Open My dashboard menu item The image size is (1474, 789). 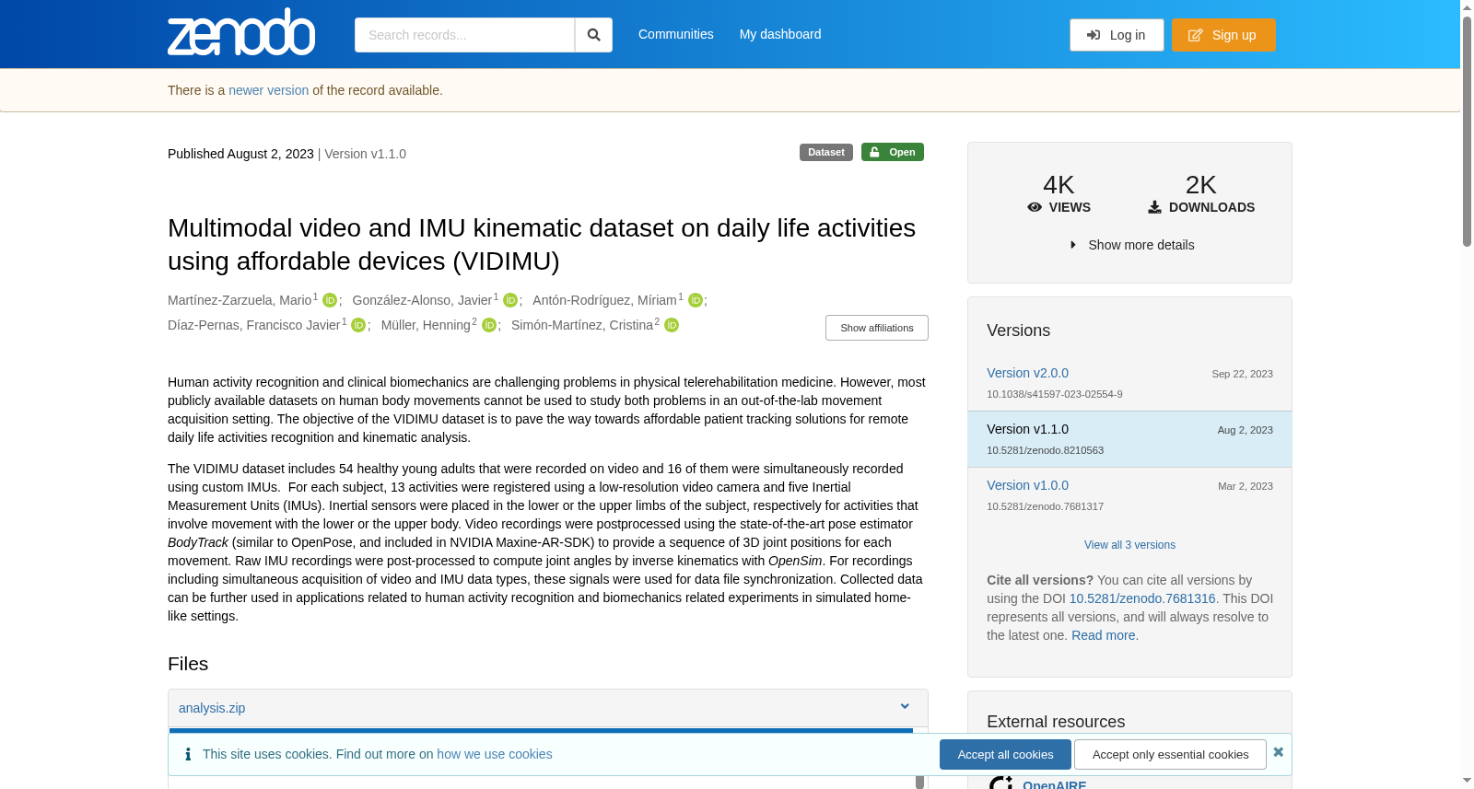[x=780, y=34]
